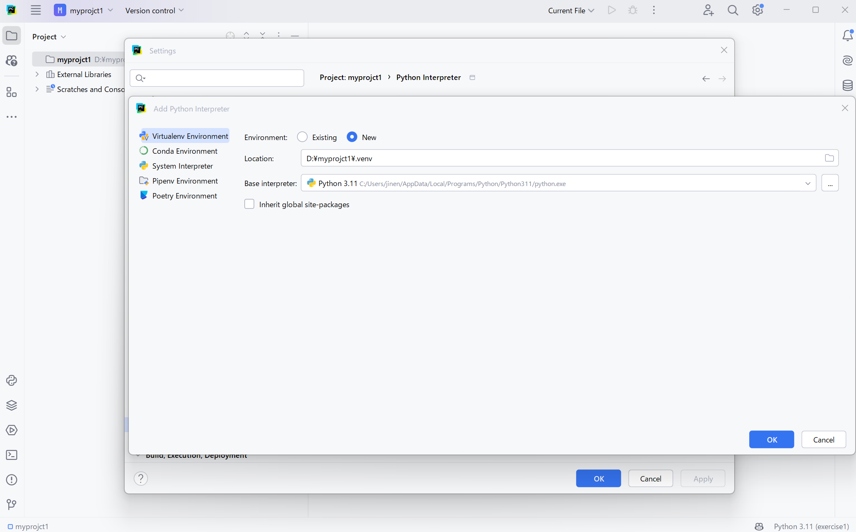This screenshot has width=856, height=532.
Task: Open the Terminal tool window icon
Action: [12, 455]
